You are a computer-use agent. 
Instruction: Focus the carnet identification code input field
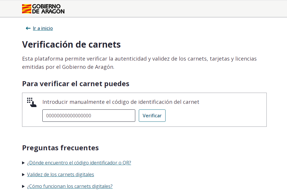pyautogui.click(x=89, y=116)
